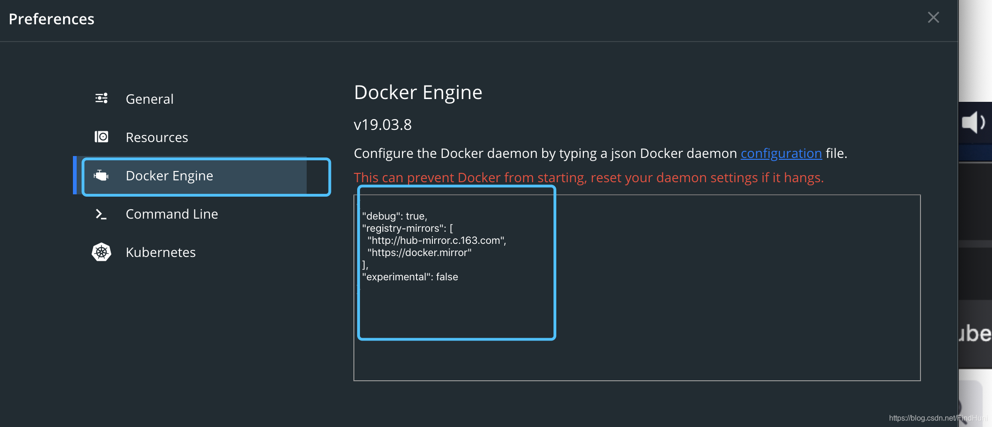Click the "registry-mirrors": [ line
The image size is (992, 427).
[x=407, y=228]
